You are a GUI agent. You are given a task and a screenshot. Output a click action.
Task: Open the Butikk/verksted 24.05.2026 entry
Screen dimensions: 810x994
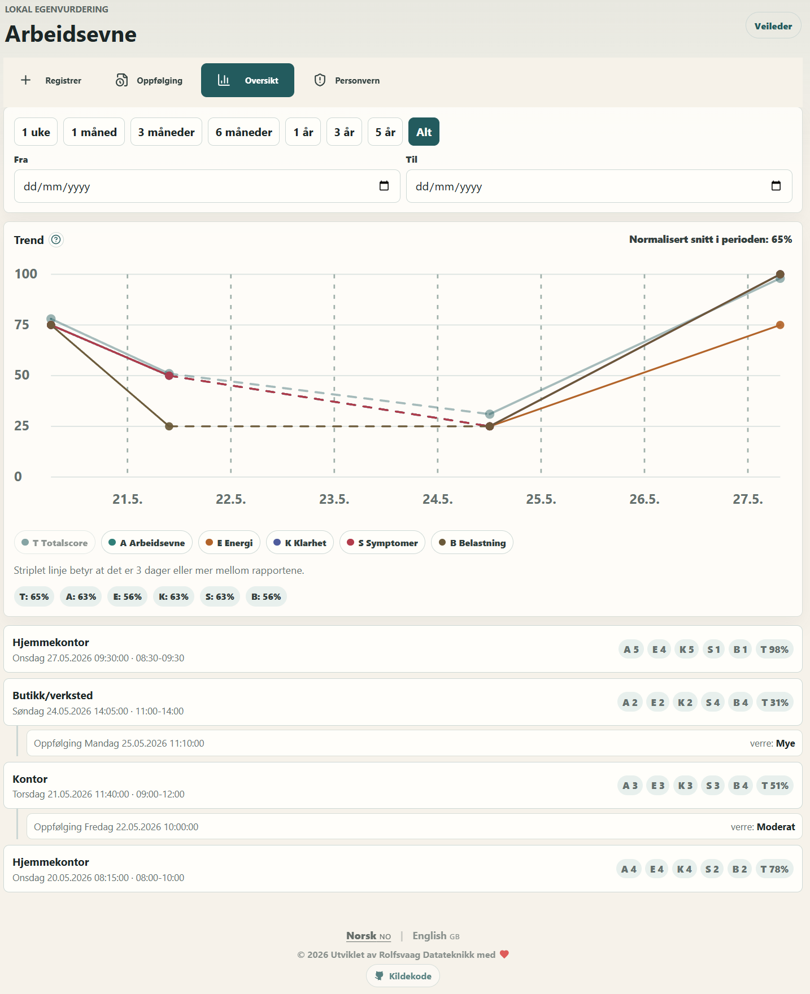pyautogui.click(x=403, y=702)
